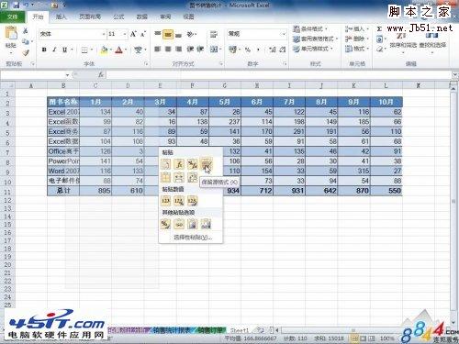Click the Cut scissors icon
Viewport: 459px width, 344px height.
pyautogui.click(x=26, y=30)
